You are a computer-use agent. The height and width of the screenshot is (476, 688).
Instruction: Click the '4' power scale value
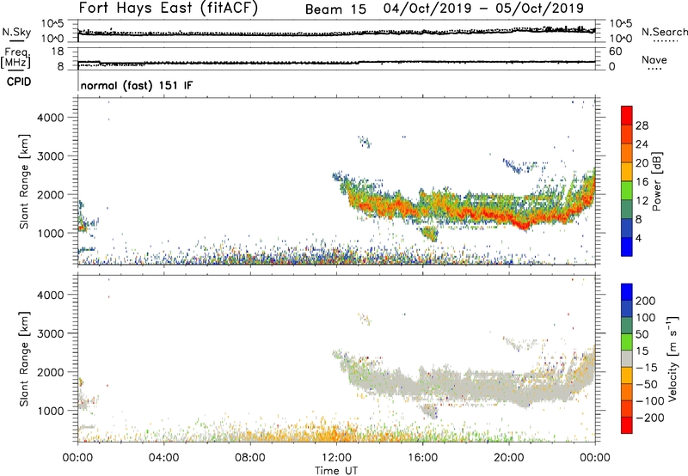coord(638,238)
